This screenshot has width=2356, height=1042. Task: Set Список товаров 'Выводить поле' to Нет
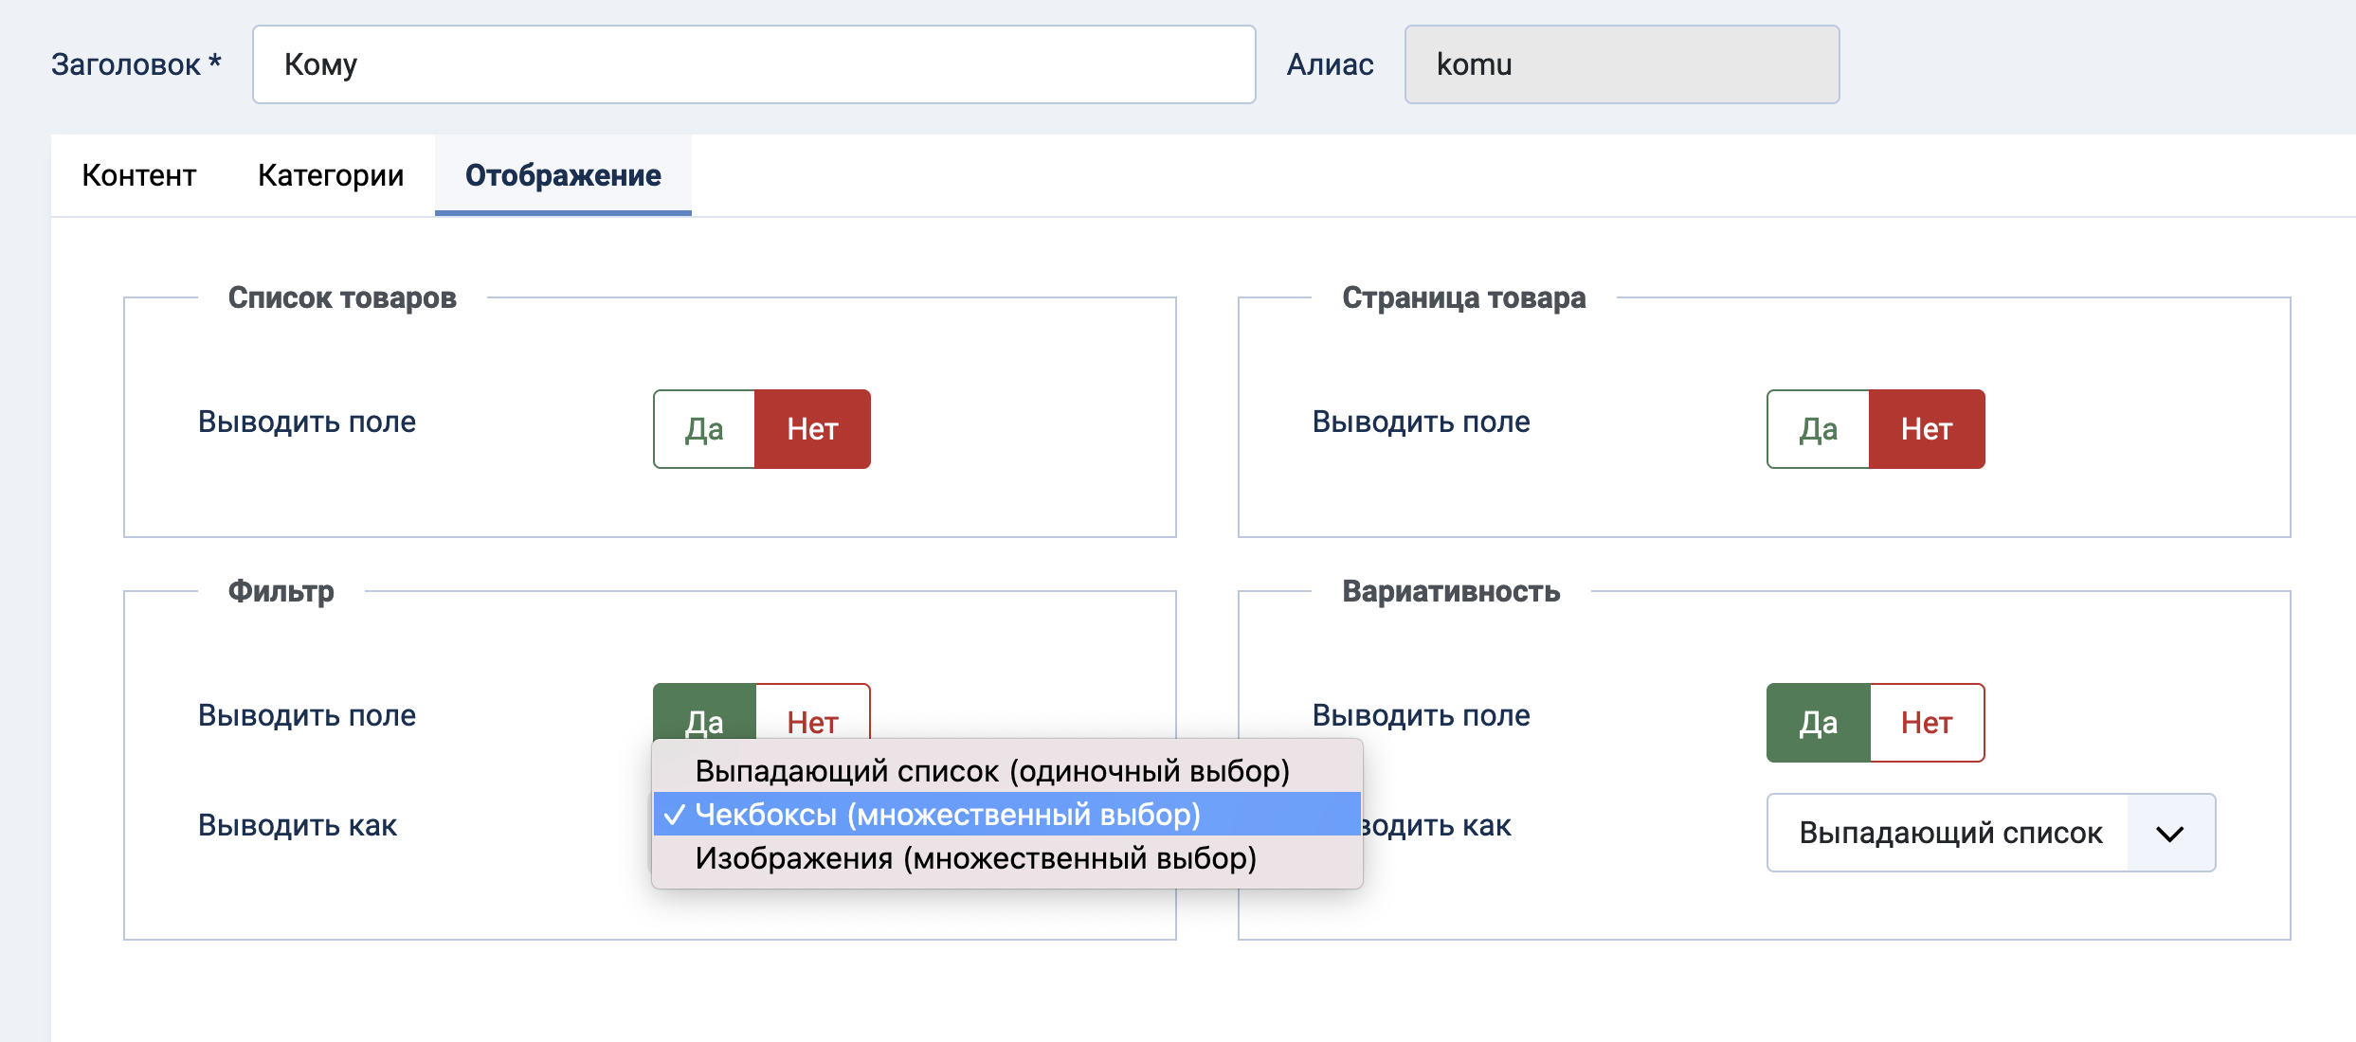(812, 429)
